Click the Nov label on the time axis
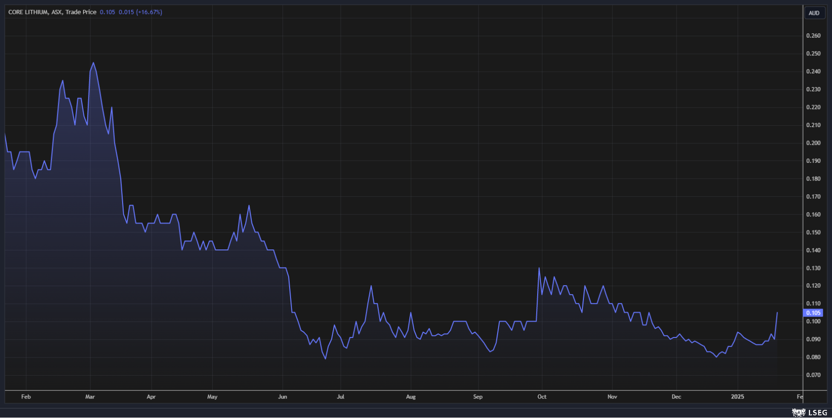 613,397
